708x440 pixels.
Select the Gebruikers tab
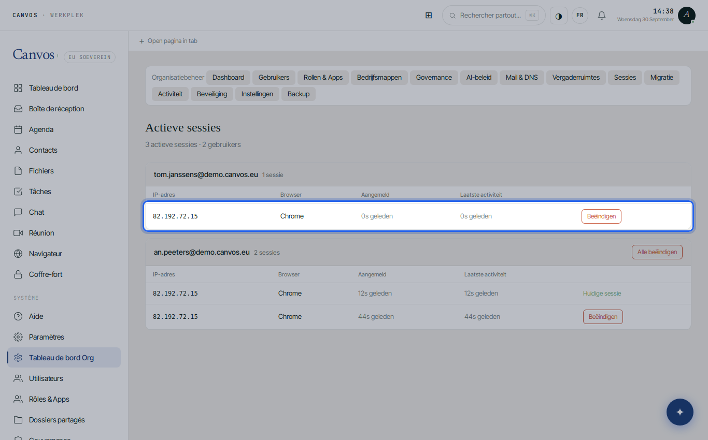tap(274, 78)
